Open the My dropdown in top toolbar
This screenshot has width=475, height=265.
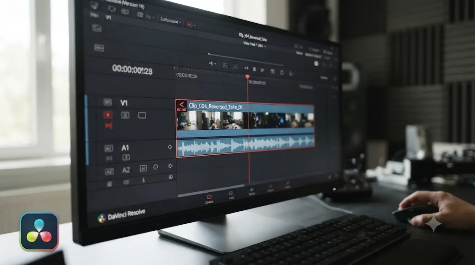pyautogui.click(x=150, y=17)
